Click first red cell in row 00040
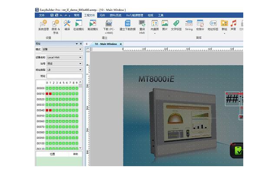Screen dimensions: 278x174 point(47,110)
